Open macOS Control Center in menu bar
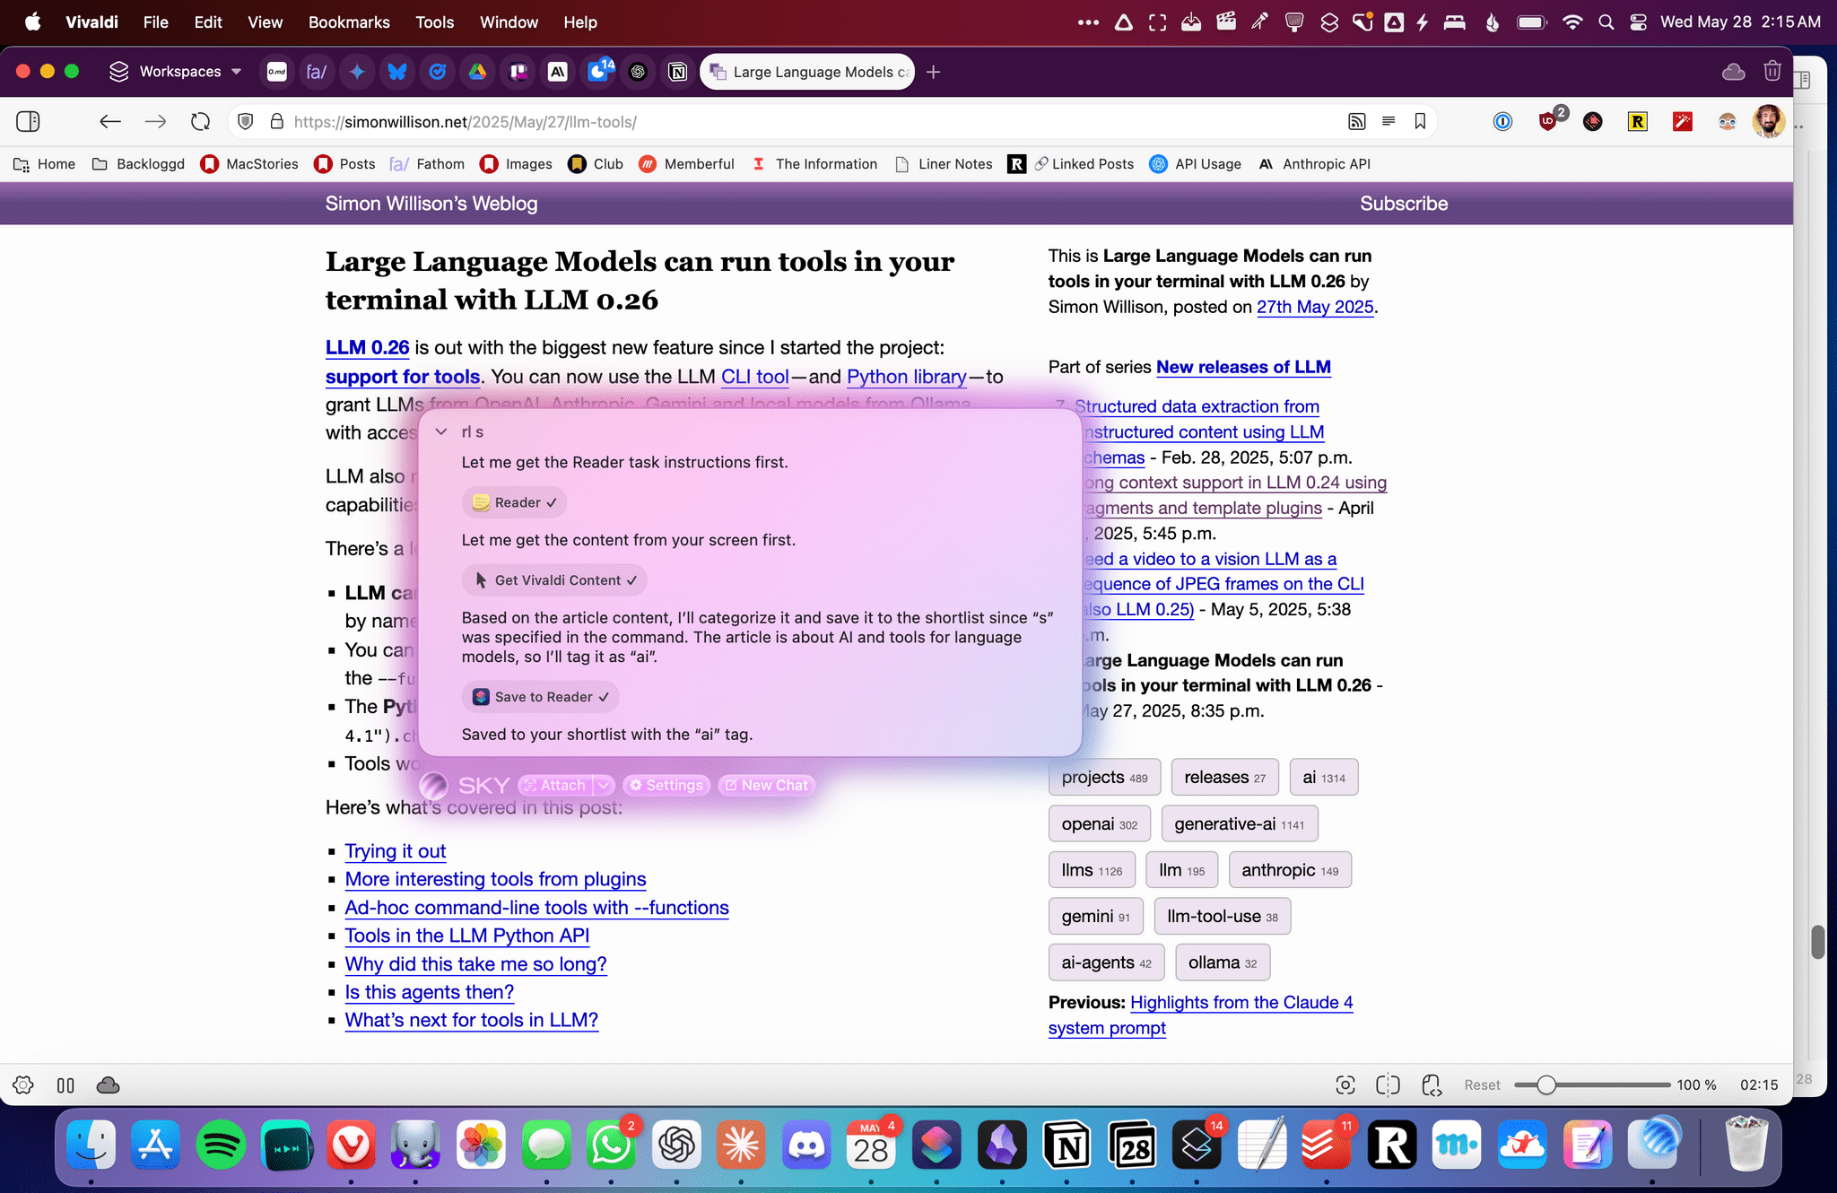 pyautogui.click(x=1638, y=22)
